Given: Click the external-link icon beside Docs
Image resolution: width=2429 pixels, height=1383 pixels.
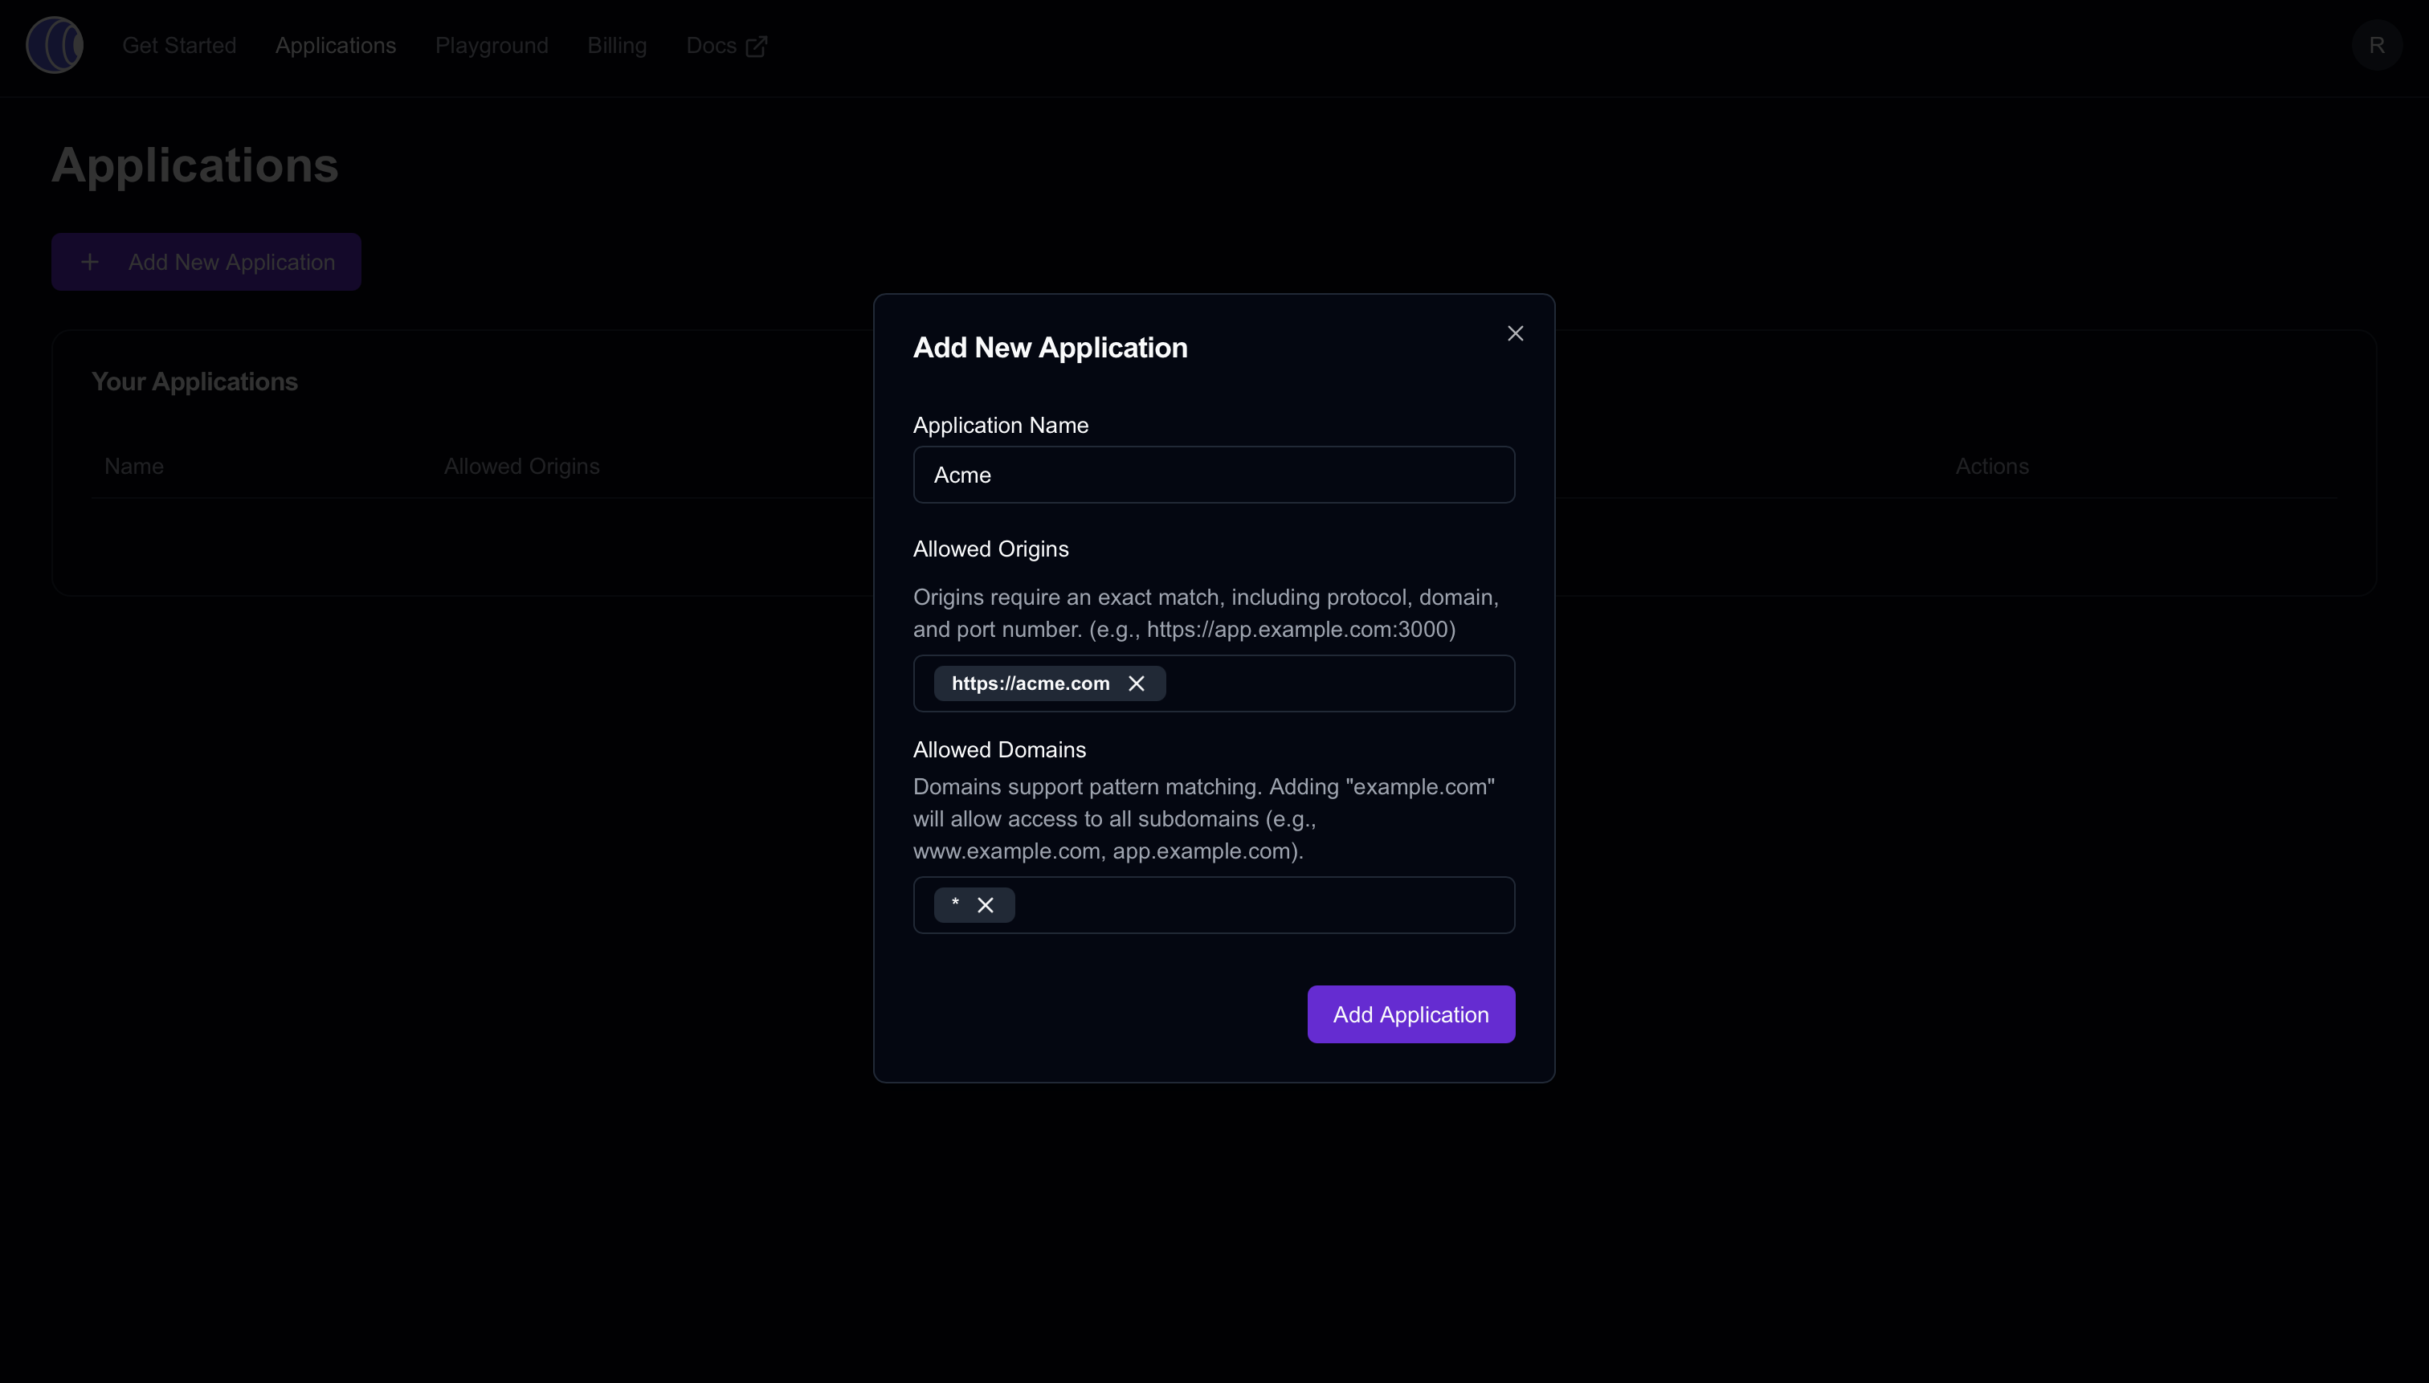Looking at the screenshot, I should click(756, 47).
